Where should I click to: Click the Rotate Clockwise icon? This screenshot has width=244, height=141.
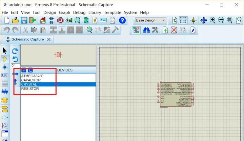(x=15, y=51)
